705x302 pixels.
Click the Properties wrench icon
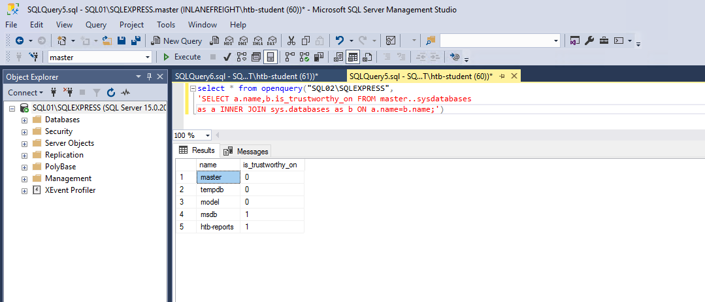click(x=589, y=41)
